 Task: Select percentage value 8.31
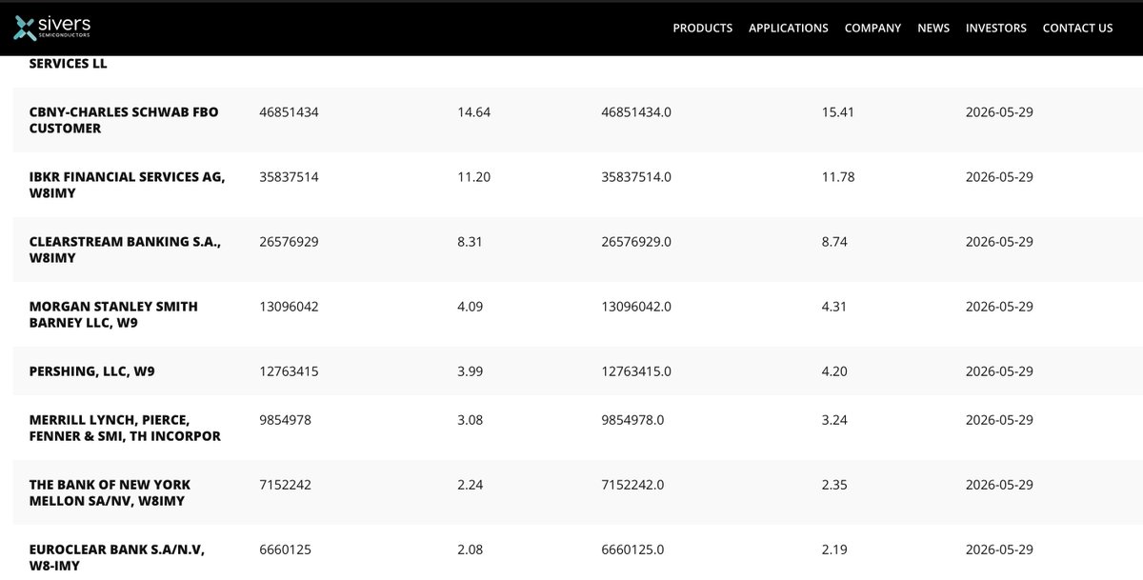click(x=470, y=242)
